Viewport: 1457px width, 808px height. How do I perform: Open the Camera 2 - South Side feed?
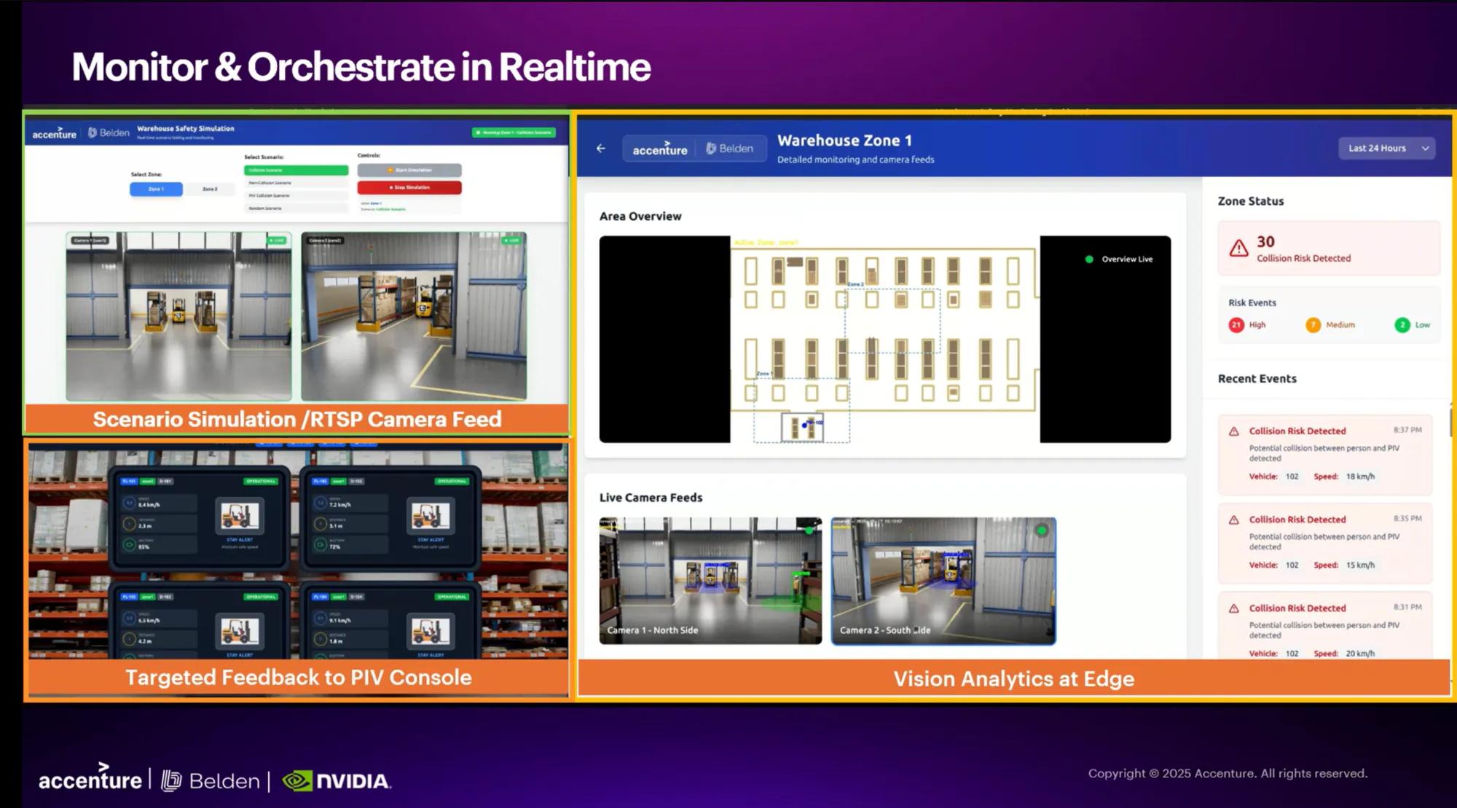coord(942,579)
